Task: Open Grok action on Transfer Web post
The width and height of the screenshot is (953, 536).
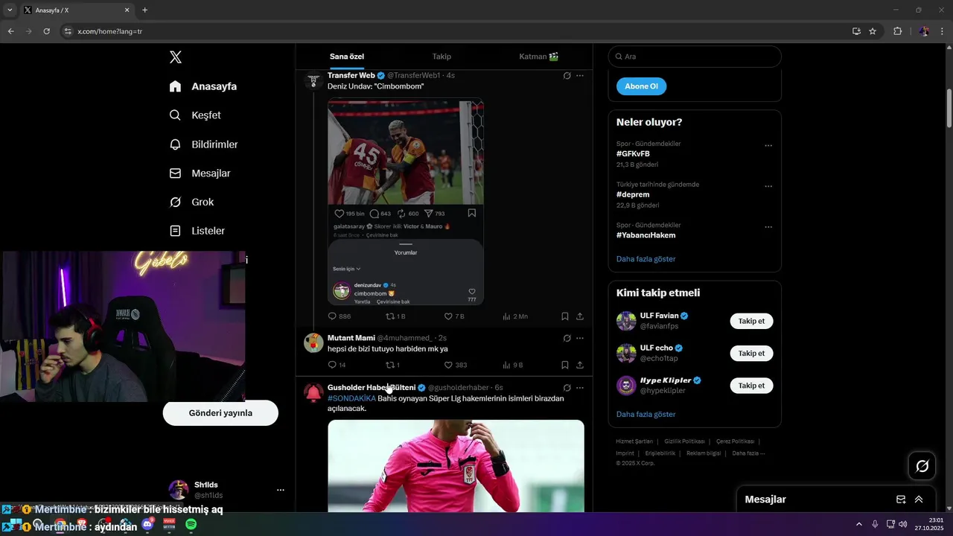Action: pyautogui.click(x=567, y=76)
